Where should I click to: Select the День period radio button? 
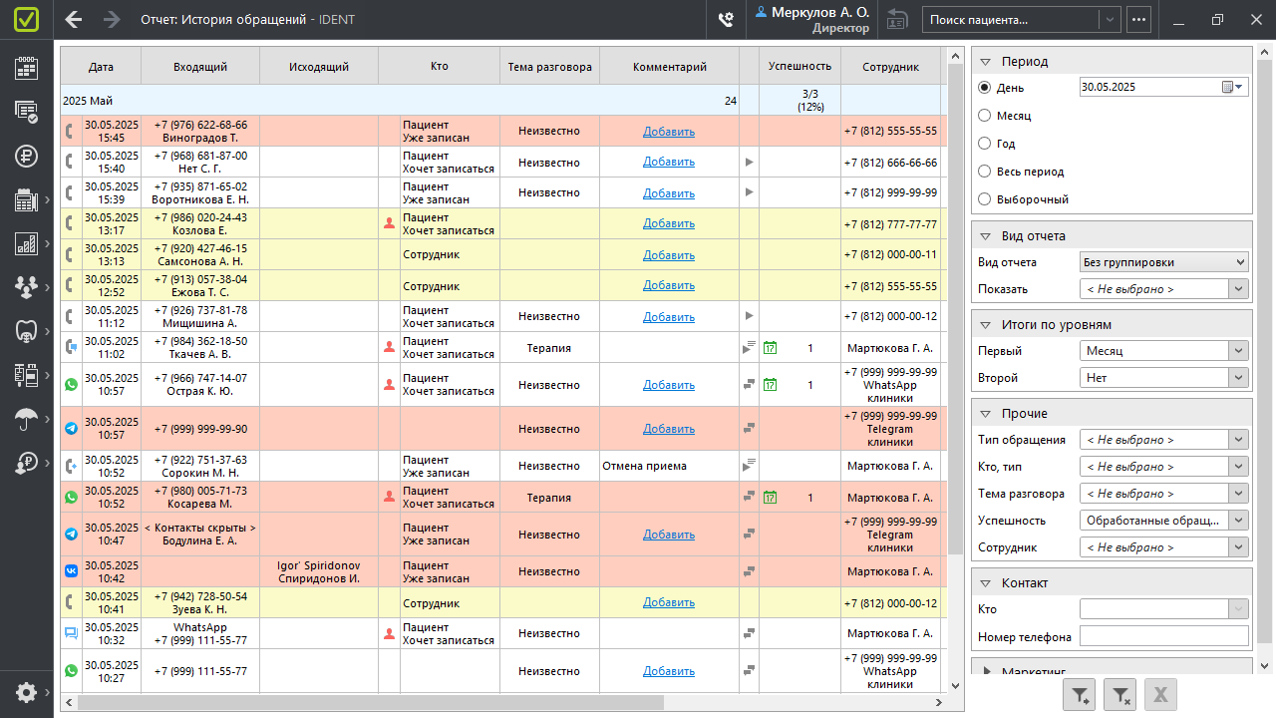point(985,88)
